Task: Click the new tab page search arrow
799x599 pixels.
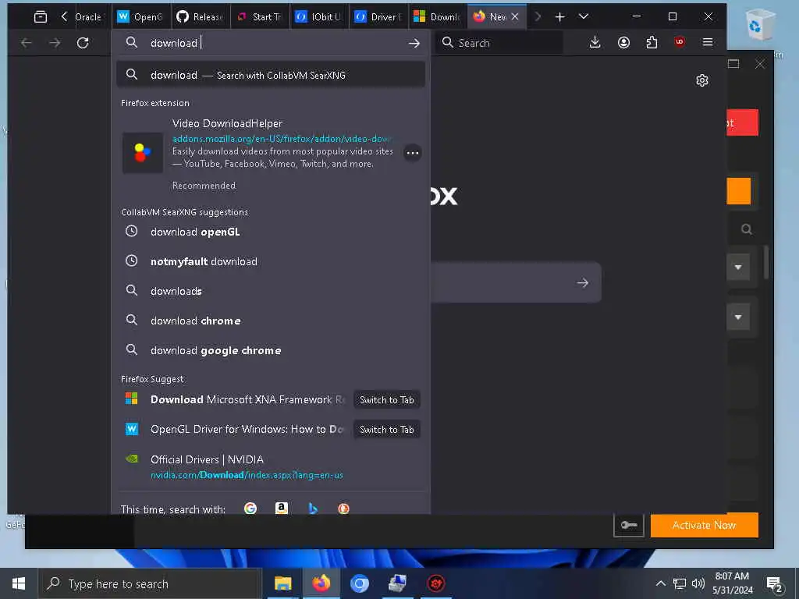Action: click(582, 282)
